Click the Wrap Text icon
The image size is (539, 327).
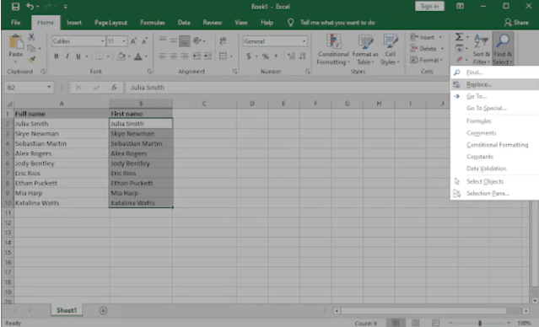pos(223,40)
